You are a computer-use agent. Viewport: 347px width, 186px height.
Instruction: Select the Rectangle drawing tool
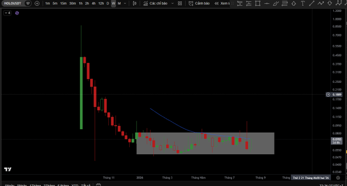tap(258, 3)
